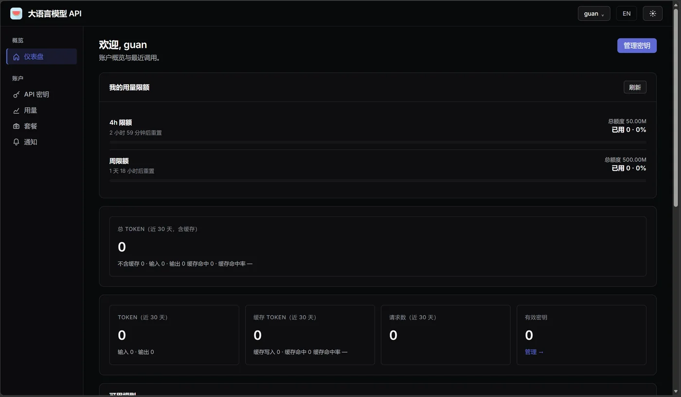Click the bell icon beside 通知
The width and height of the screenshot is (681, 397).
(x=16, y=142)
